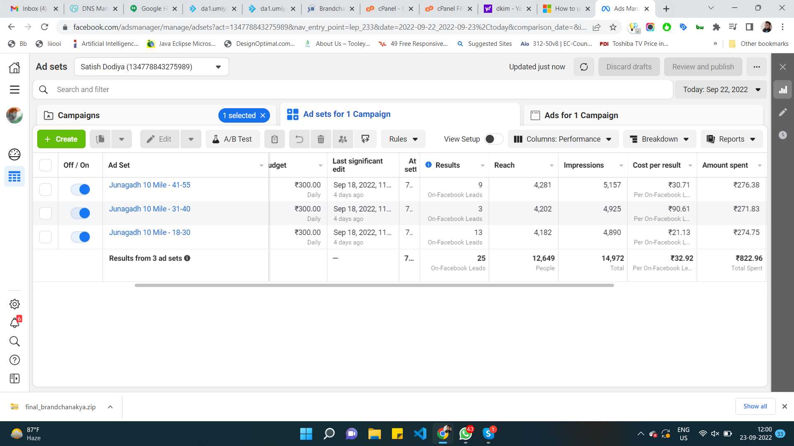The image size is (794, 446).
Task: Open the campaigns table grid icon
Action: click(14, 177)
